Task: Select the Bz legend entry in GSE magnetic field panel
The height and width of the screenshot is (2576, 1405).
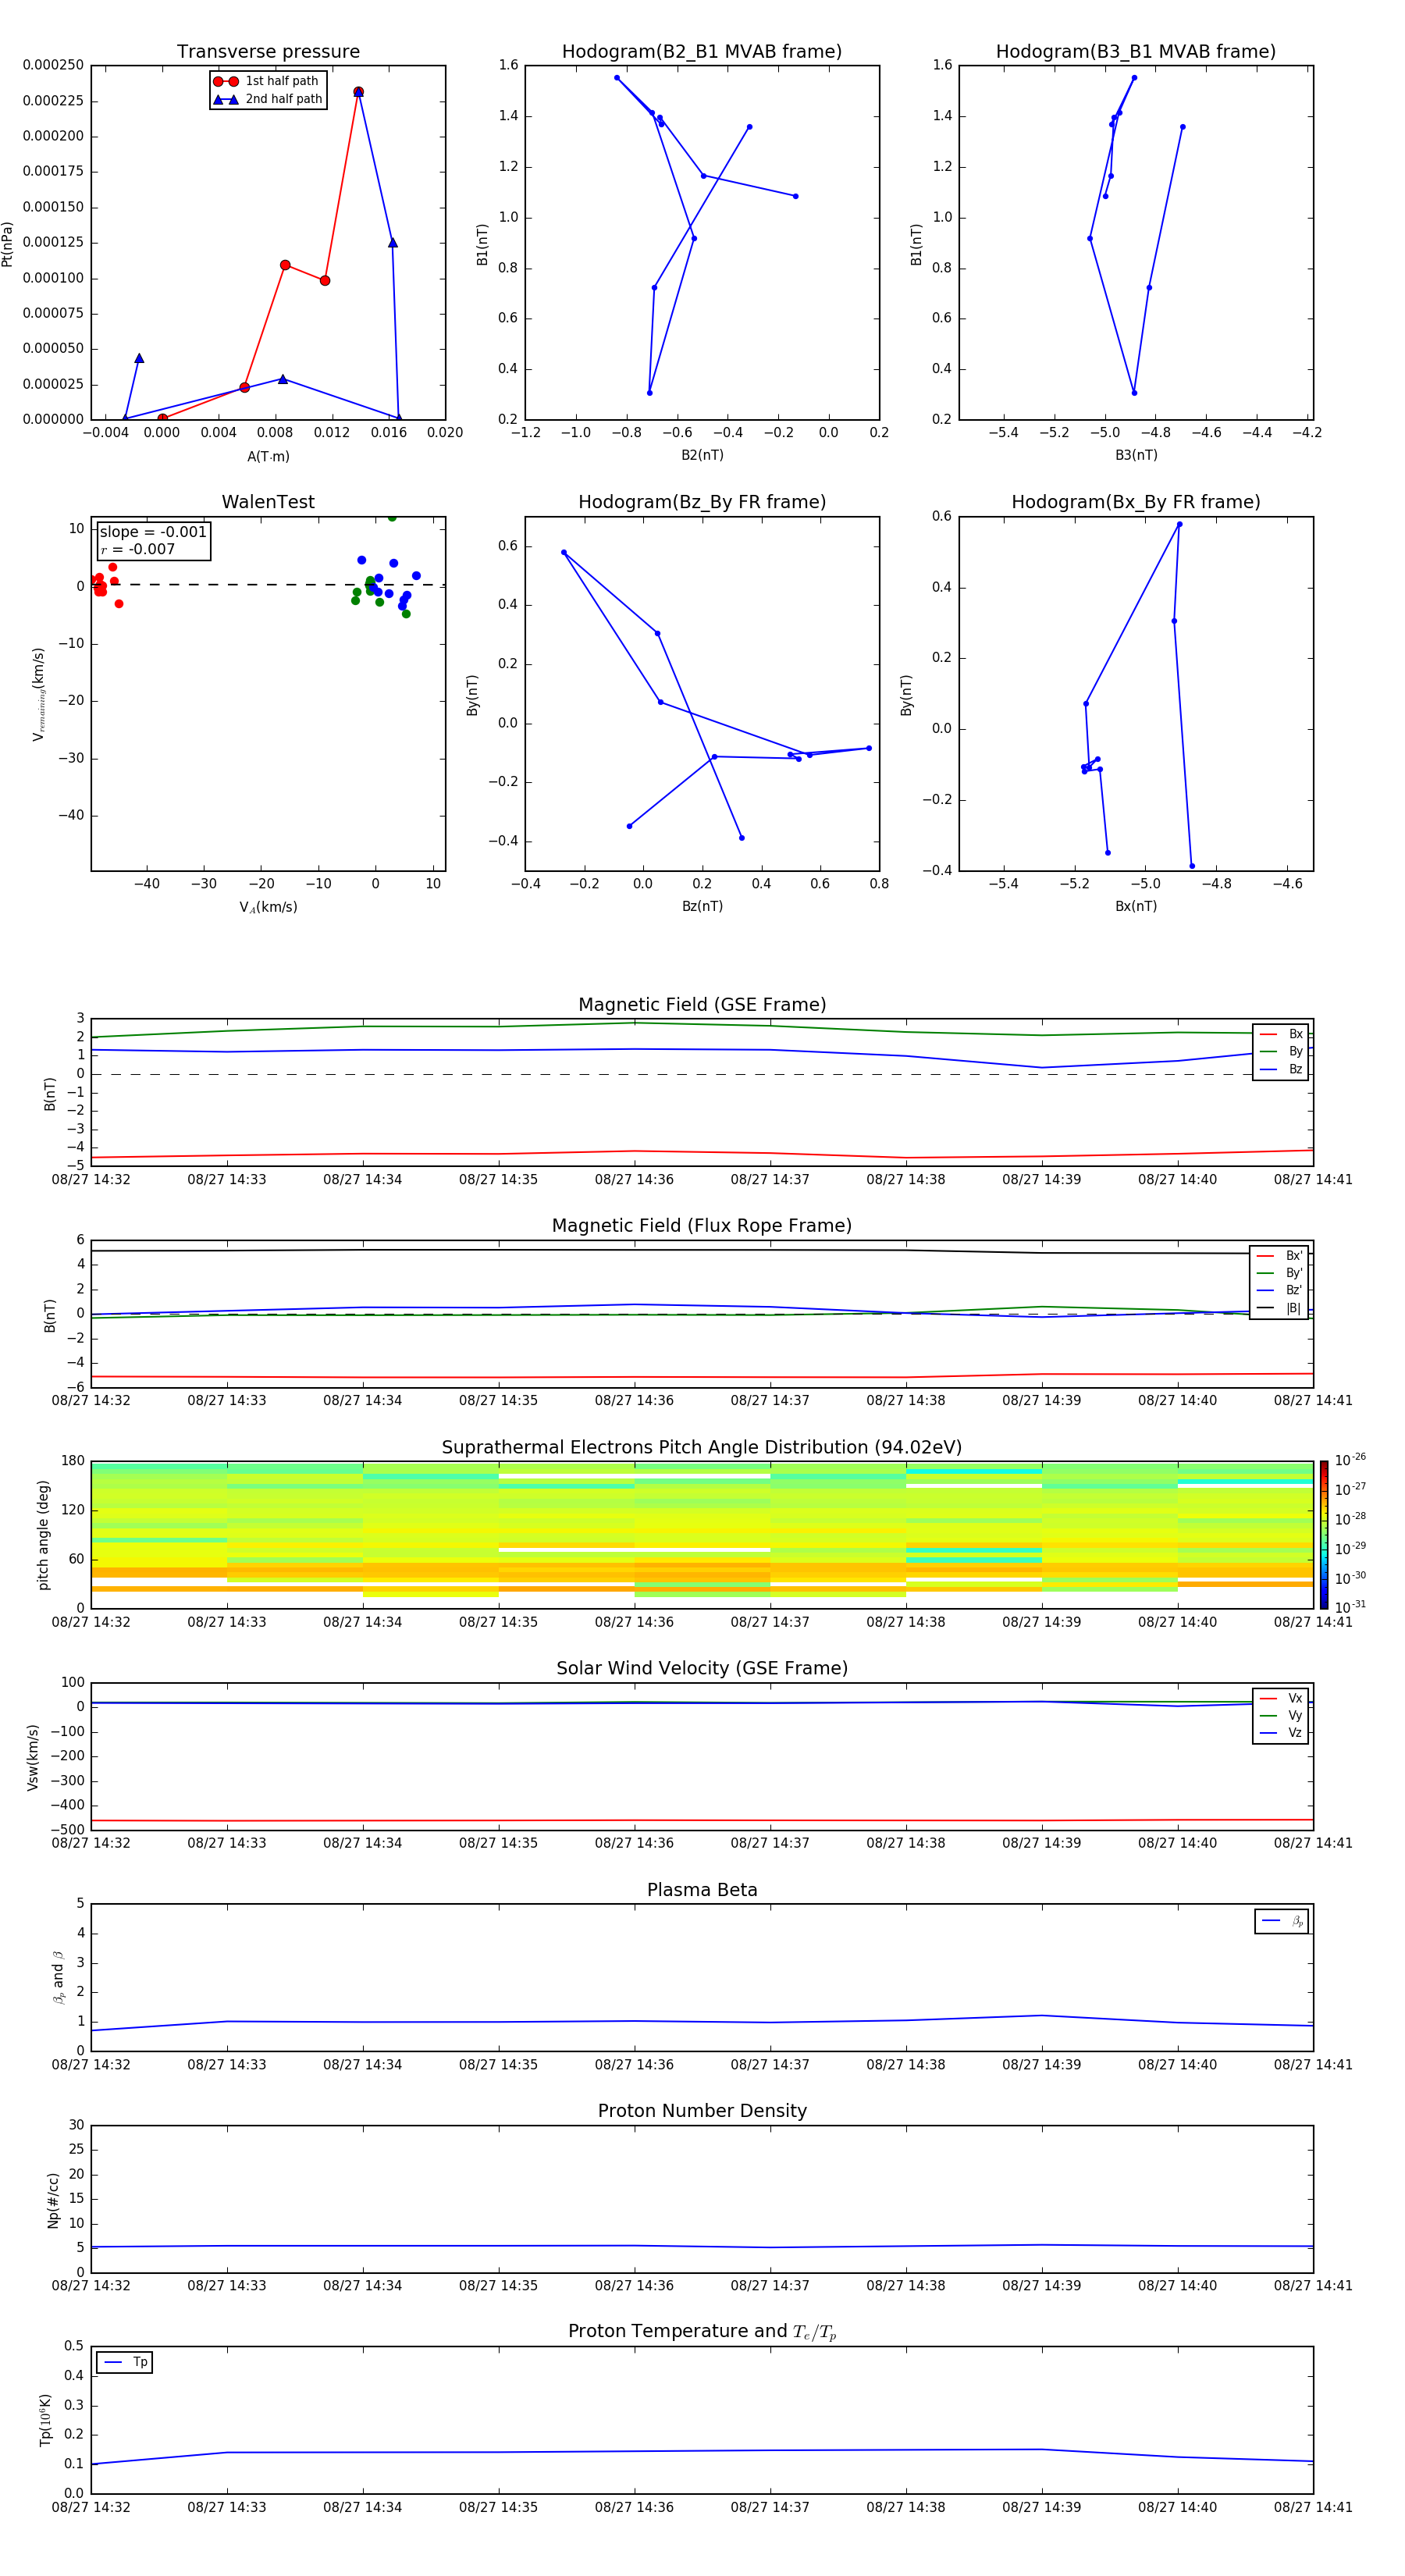Action: coord(1281,1069)
